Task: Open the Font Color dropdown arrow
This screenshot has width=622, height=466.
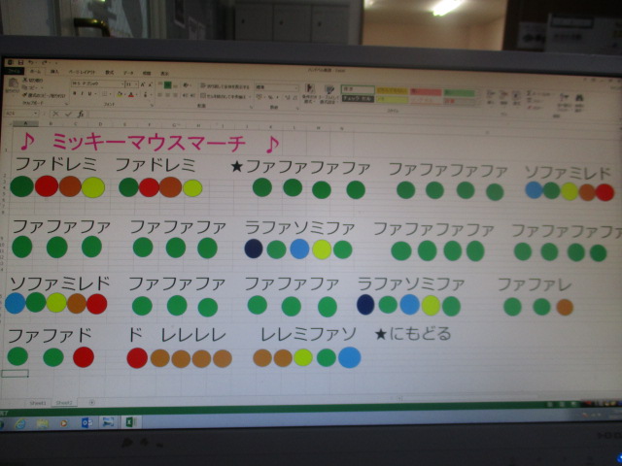Action: point(136,95)
